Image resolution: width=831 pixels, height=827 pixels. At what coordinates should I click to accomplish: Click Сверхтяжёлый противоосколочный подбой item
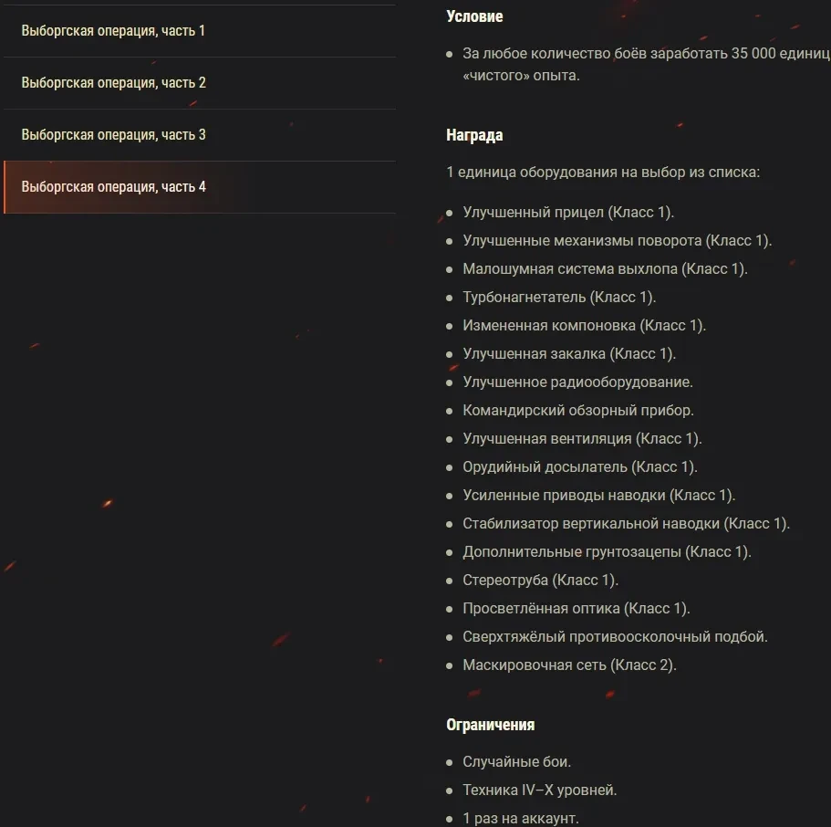[x=615, y=637]
